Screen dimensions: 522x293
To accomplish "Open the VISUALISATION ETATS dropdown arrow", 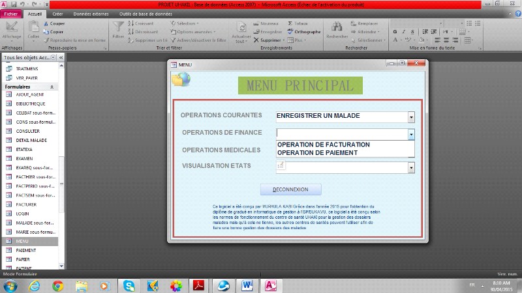I will [411, 168].
